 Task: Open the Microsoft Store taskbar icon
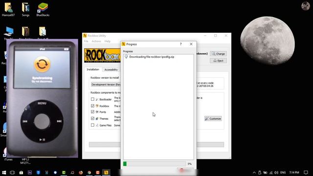click(x=21, y=173)
